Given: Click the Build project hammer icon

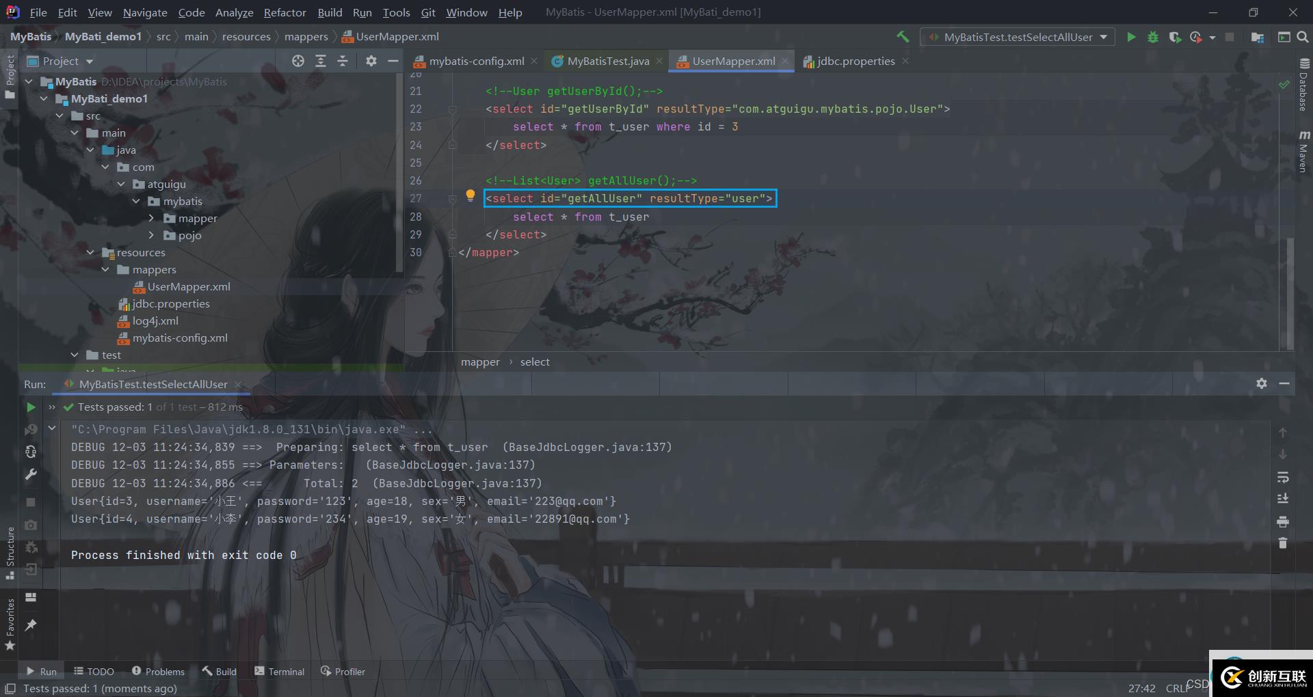Looking at the screenshot, I should click(903, 37).
